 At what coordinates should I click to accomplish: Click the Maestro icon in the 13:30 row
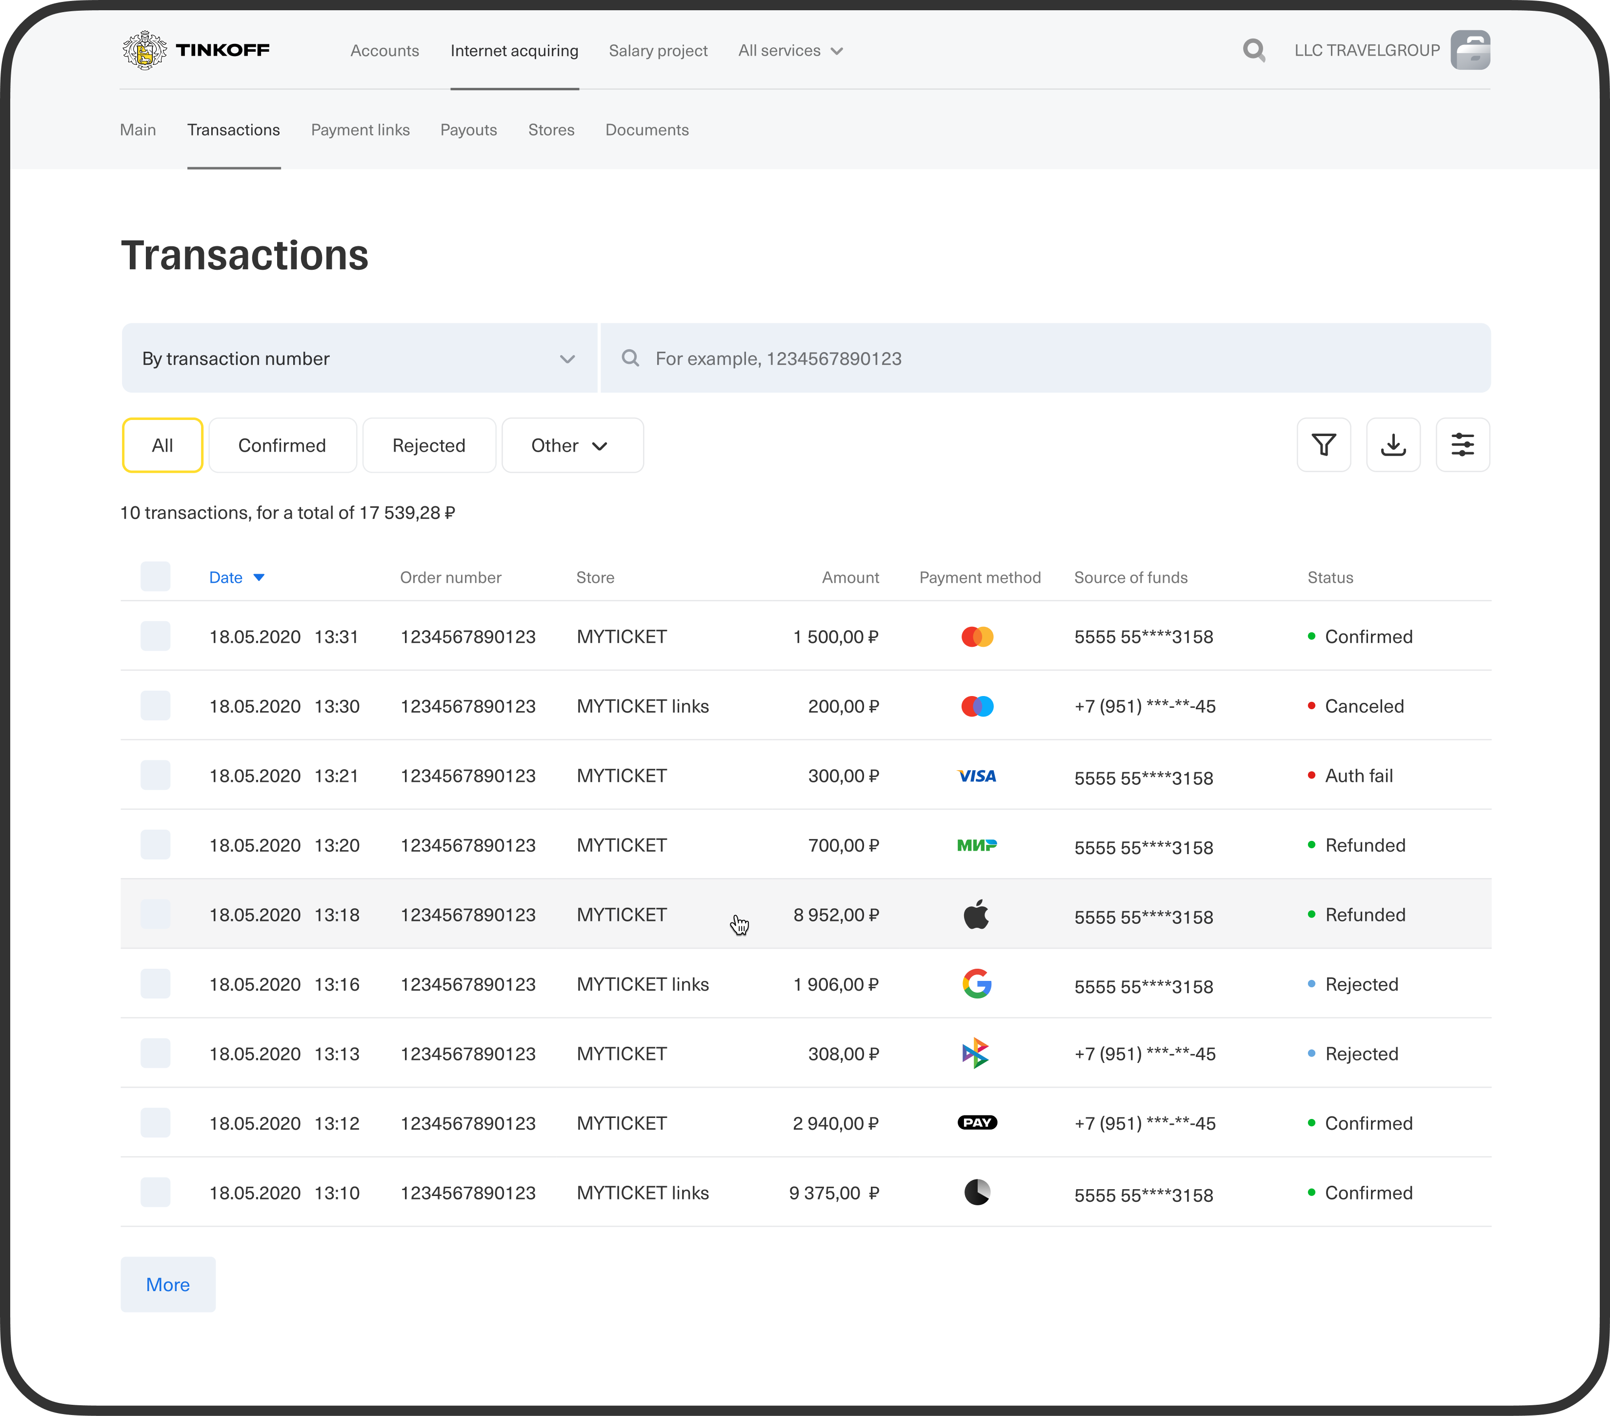tap(978, 706)
